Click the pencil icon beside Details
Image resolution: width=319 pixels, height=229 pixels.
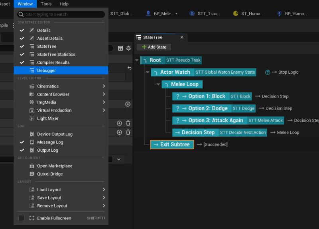[x=32, y=30]
